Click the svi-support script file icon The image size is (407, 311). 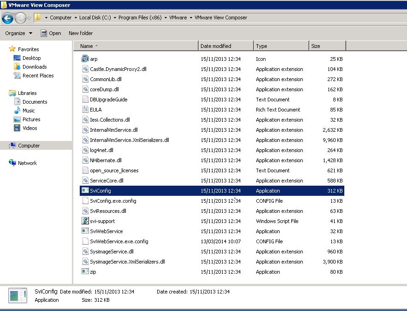[x=85, y=221]
